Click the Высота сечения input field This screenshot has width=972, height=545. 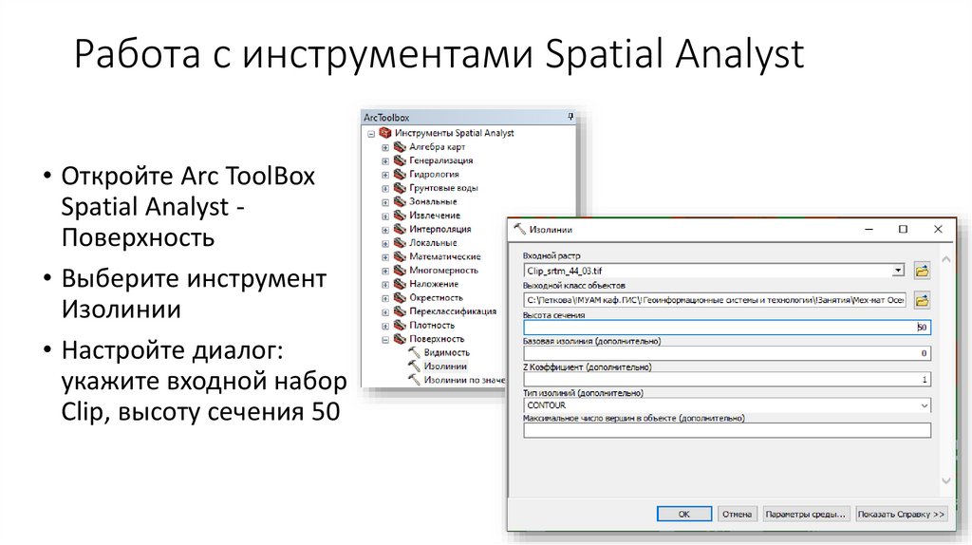click(726, 328)
